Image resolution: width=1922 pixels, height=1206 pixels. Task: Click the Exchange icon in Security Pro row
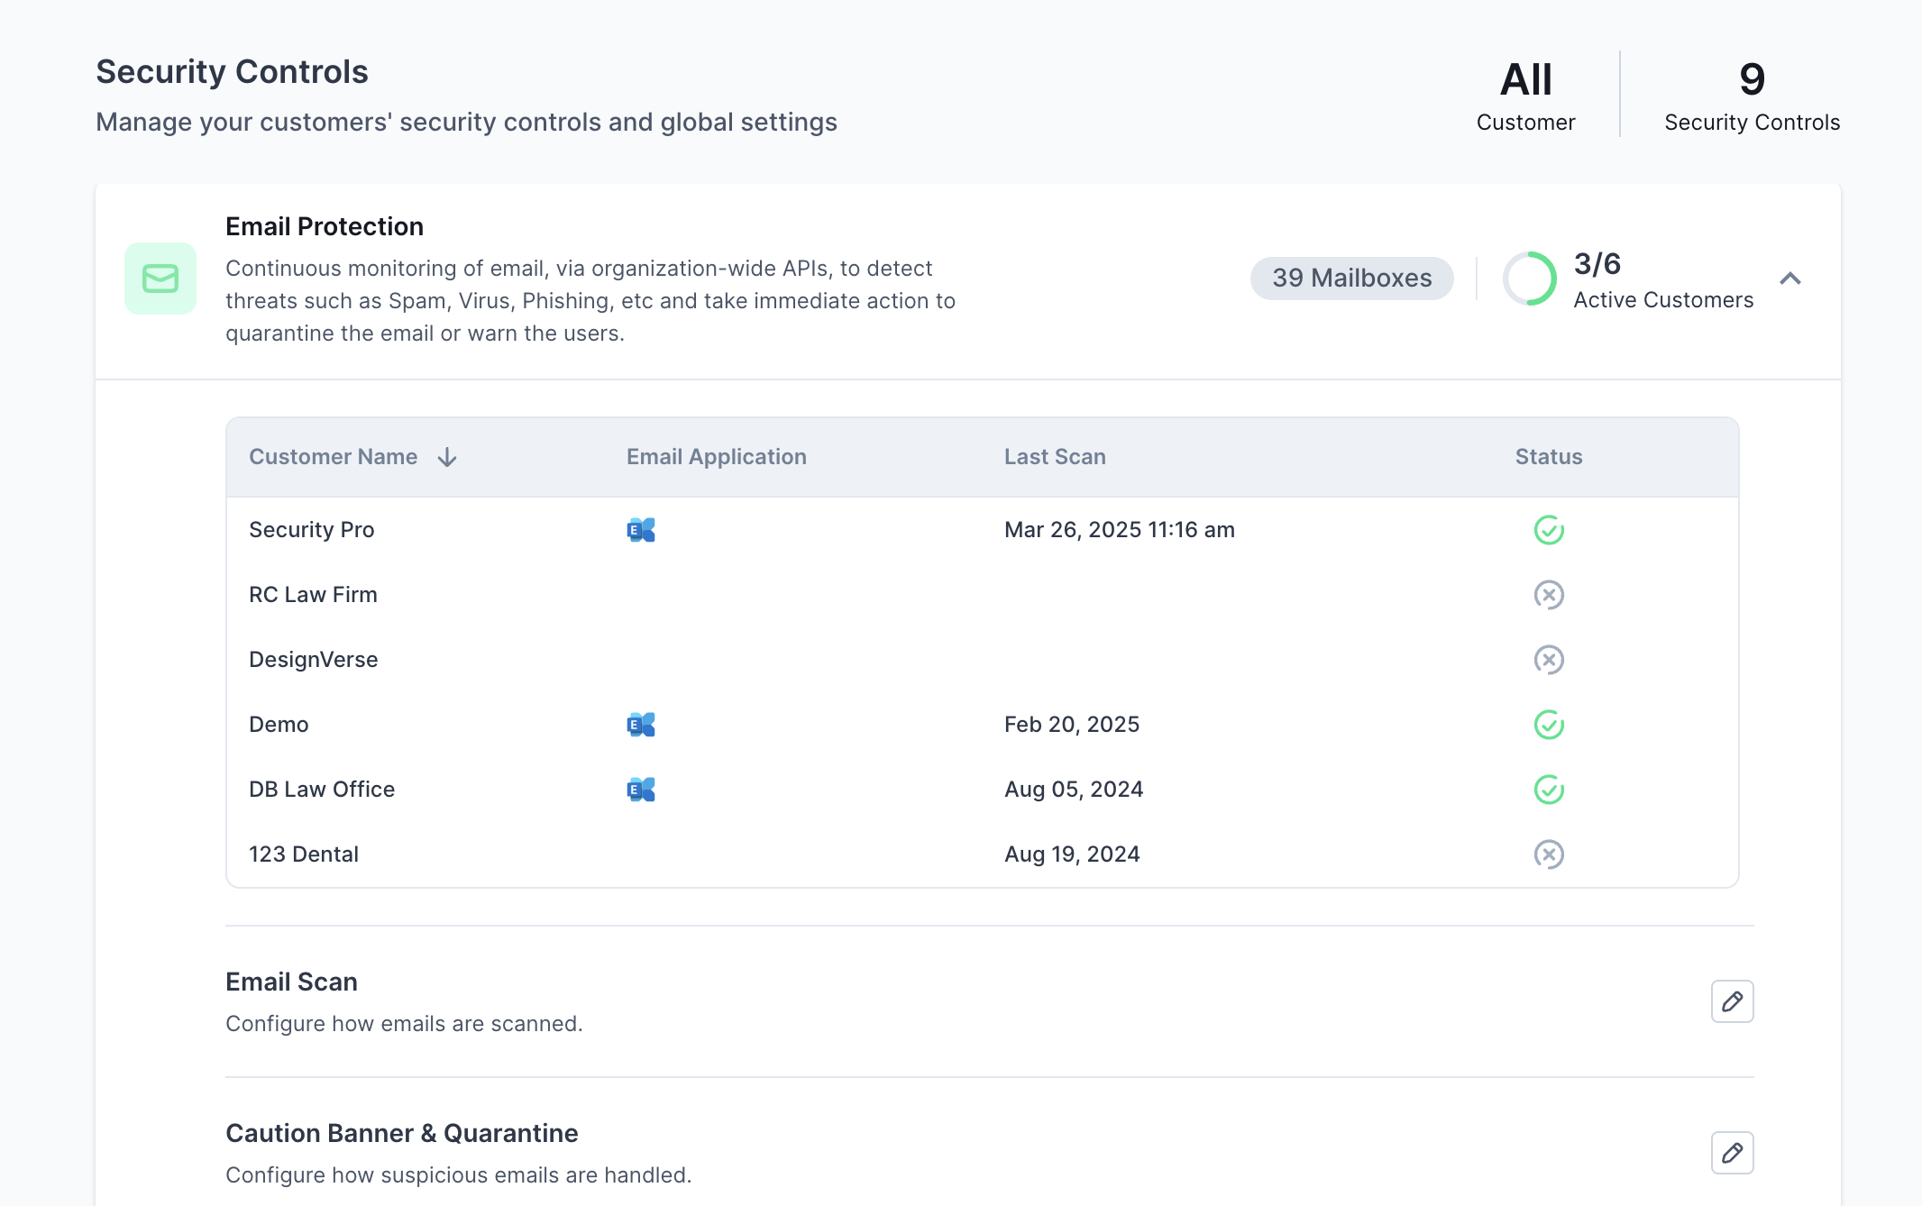[641, 530]
